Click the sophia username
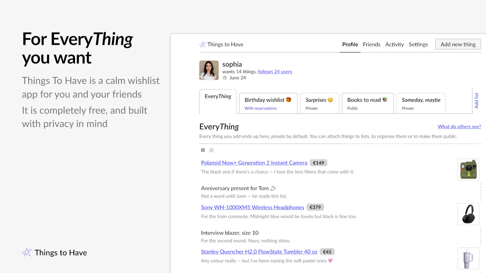Screen dimensions: 486x273 [x=232, y=64]
